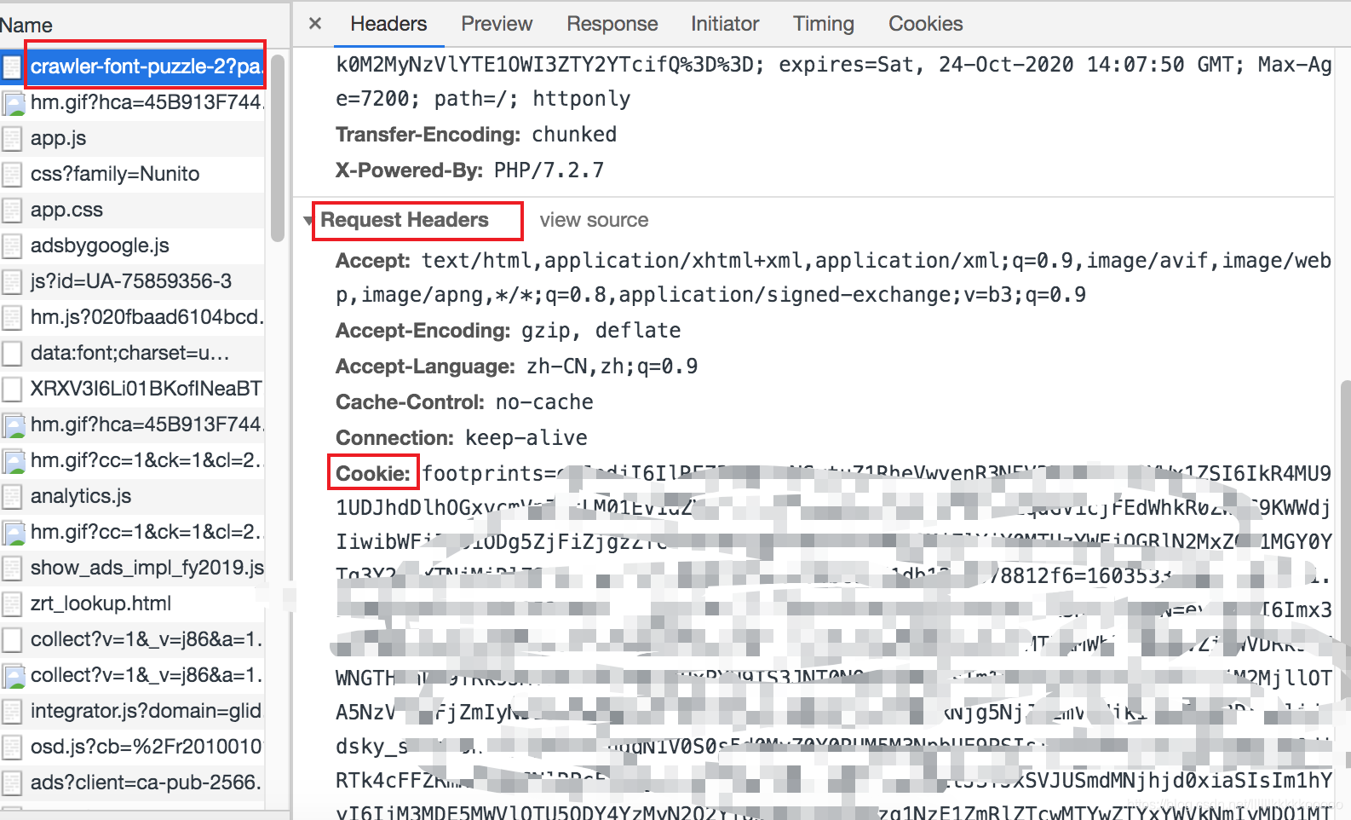
Task: Click the Transfer-Encoding header name
Action: [x=428, y=134]
